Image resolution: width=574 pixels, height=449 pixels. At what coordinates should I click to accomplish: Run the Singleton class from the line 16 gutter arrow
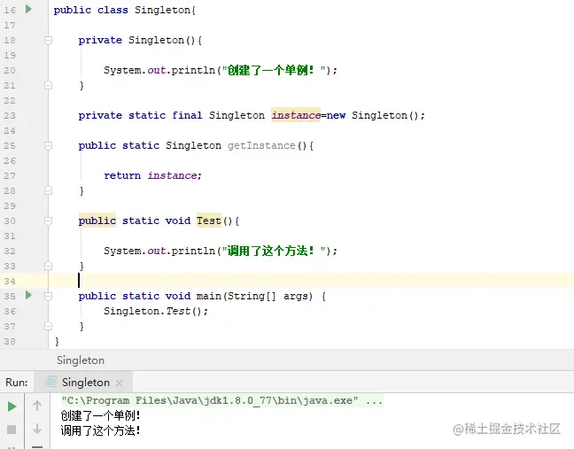point(28,9)
